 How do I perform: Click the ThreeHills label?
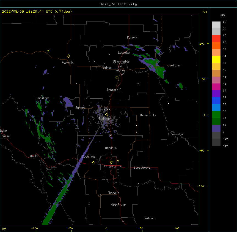pyautogui.click(x=148, y=115)
